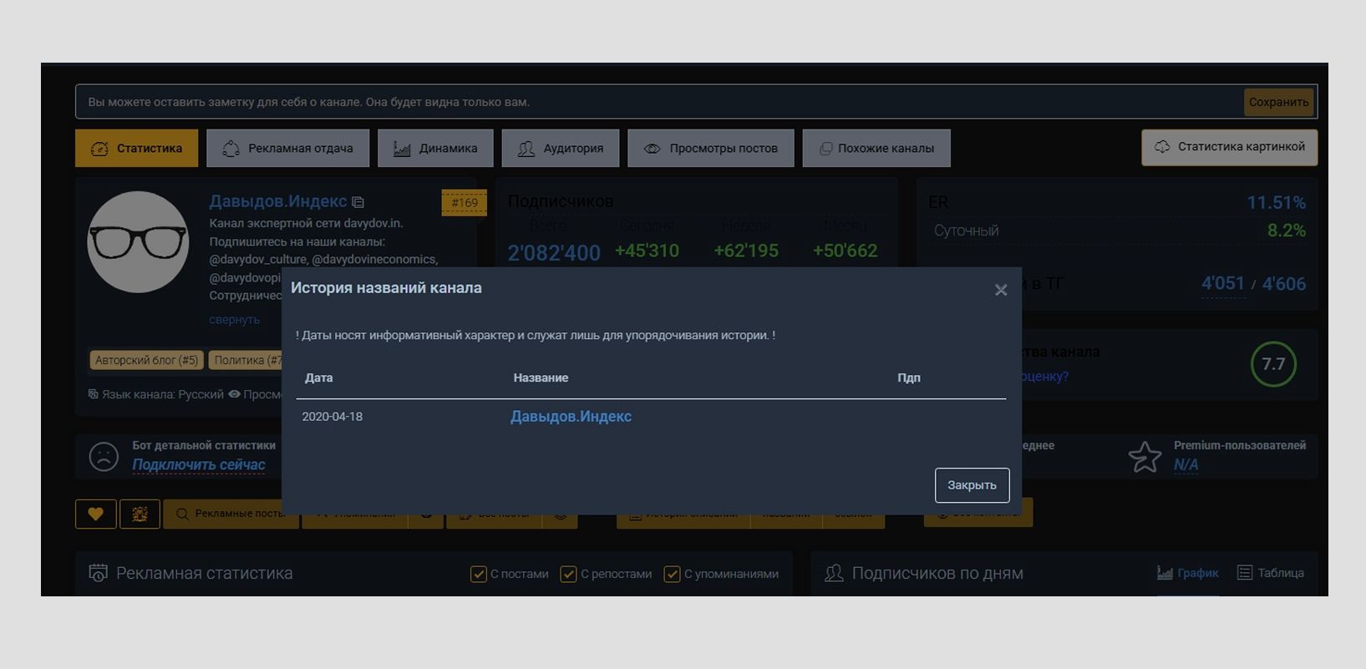This screenshot has height=669, width=1366.
Task: Open the Статистика tab
Action: coord(137,148)
